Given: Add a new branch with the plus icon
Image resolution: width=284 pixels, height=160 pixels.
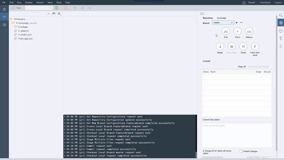Looking at the screenshot, I should click(237, 23).
